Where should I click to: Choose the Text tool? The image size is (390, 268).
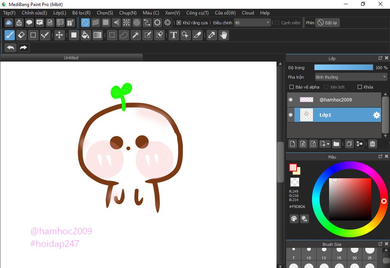coord(174,35)
